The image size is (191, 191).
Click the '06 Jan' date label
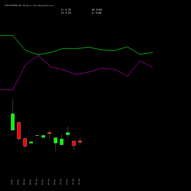pos(36,182)
